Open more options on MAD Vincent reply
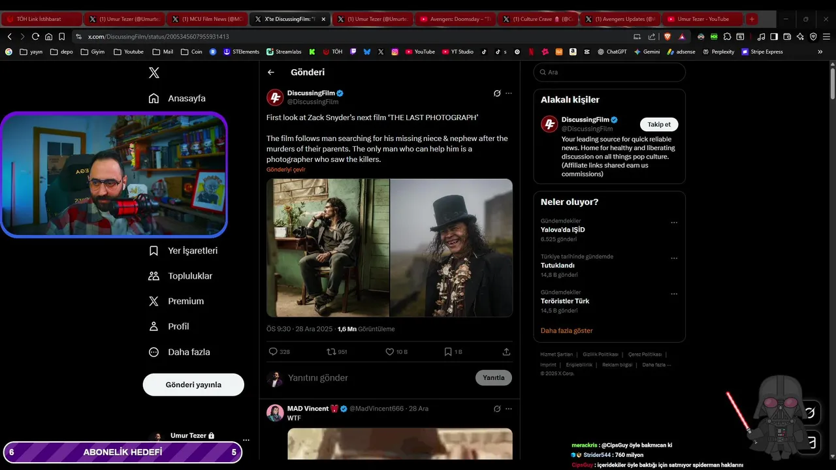Image resolution: width=836 pixels, height=470 pixels. pos(509,409)
